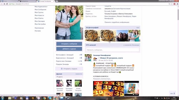The width and height of the screenshot is (179, 100).
Task: Open Мои Аудиозаписи in sidebar
Action: 41,7
